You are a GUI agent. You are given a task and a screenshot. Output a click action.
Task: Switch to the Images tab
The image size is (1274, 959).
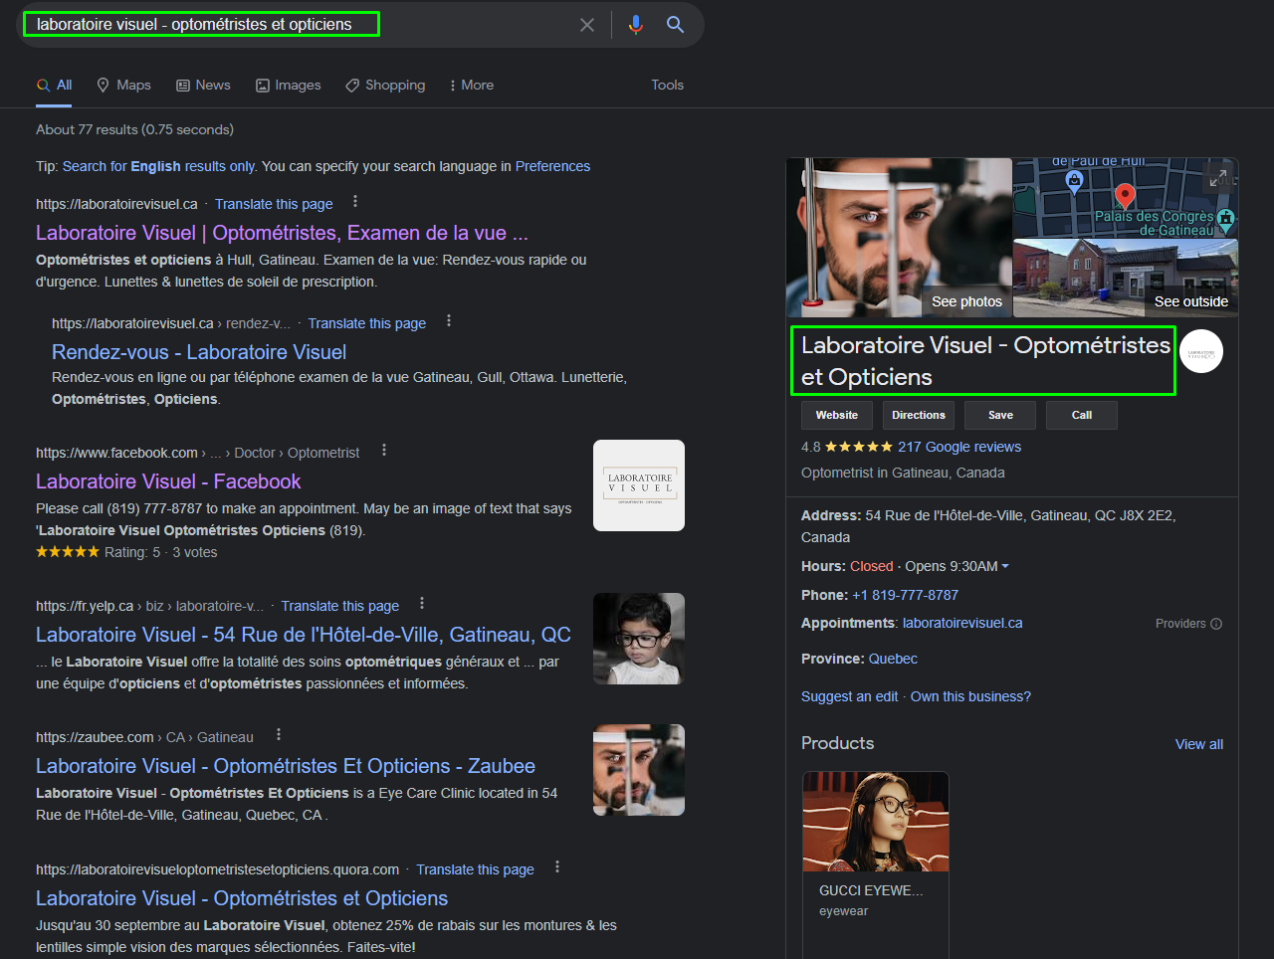289,85
